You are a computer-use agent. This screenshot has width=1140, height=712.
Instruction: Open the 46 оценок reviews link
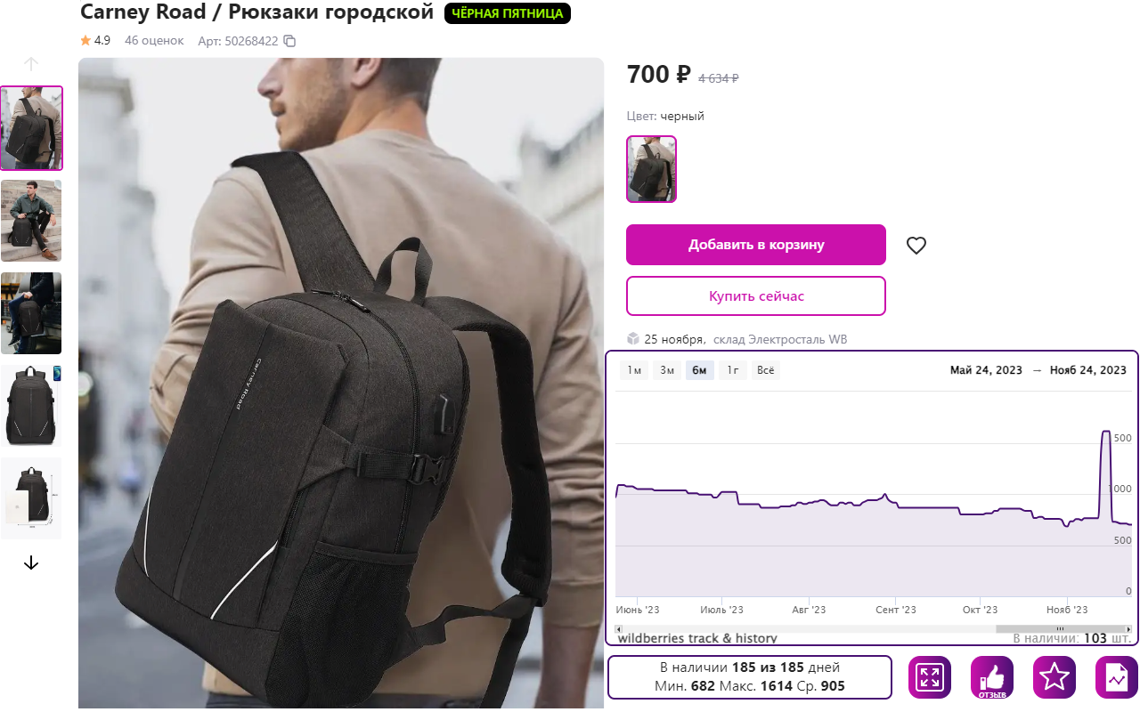click(154, 41)
